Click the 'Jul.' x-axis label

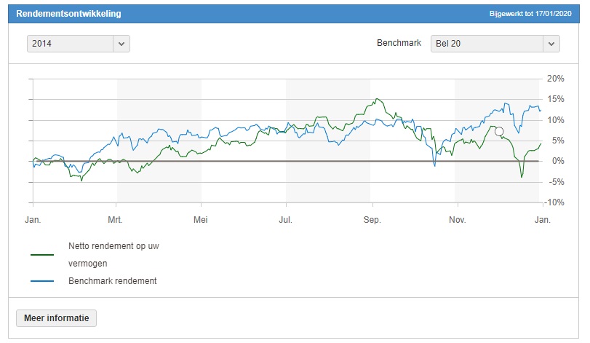point(285,218)
